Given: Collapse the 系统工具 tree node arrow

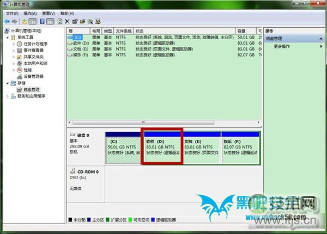Looking at the screenshot, I should coord(8,38).
